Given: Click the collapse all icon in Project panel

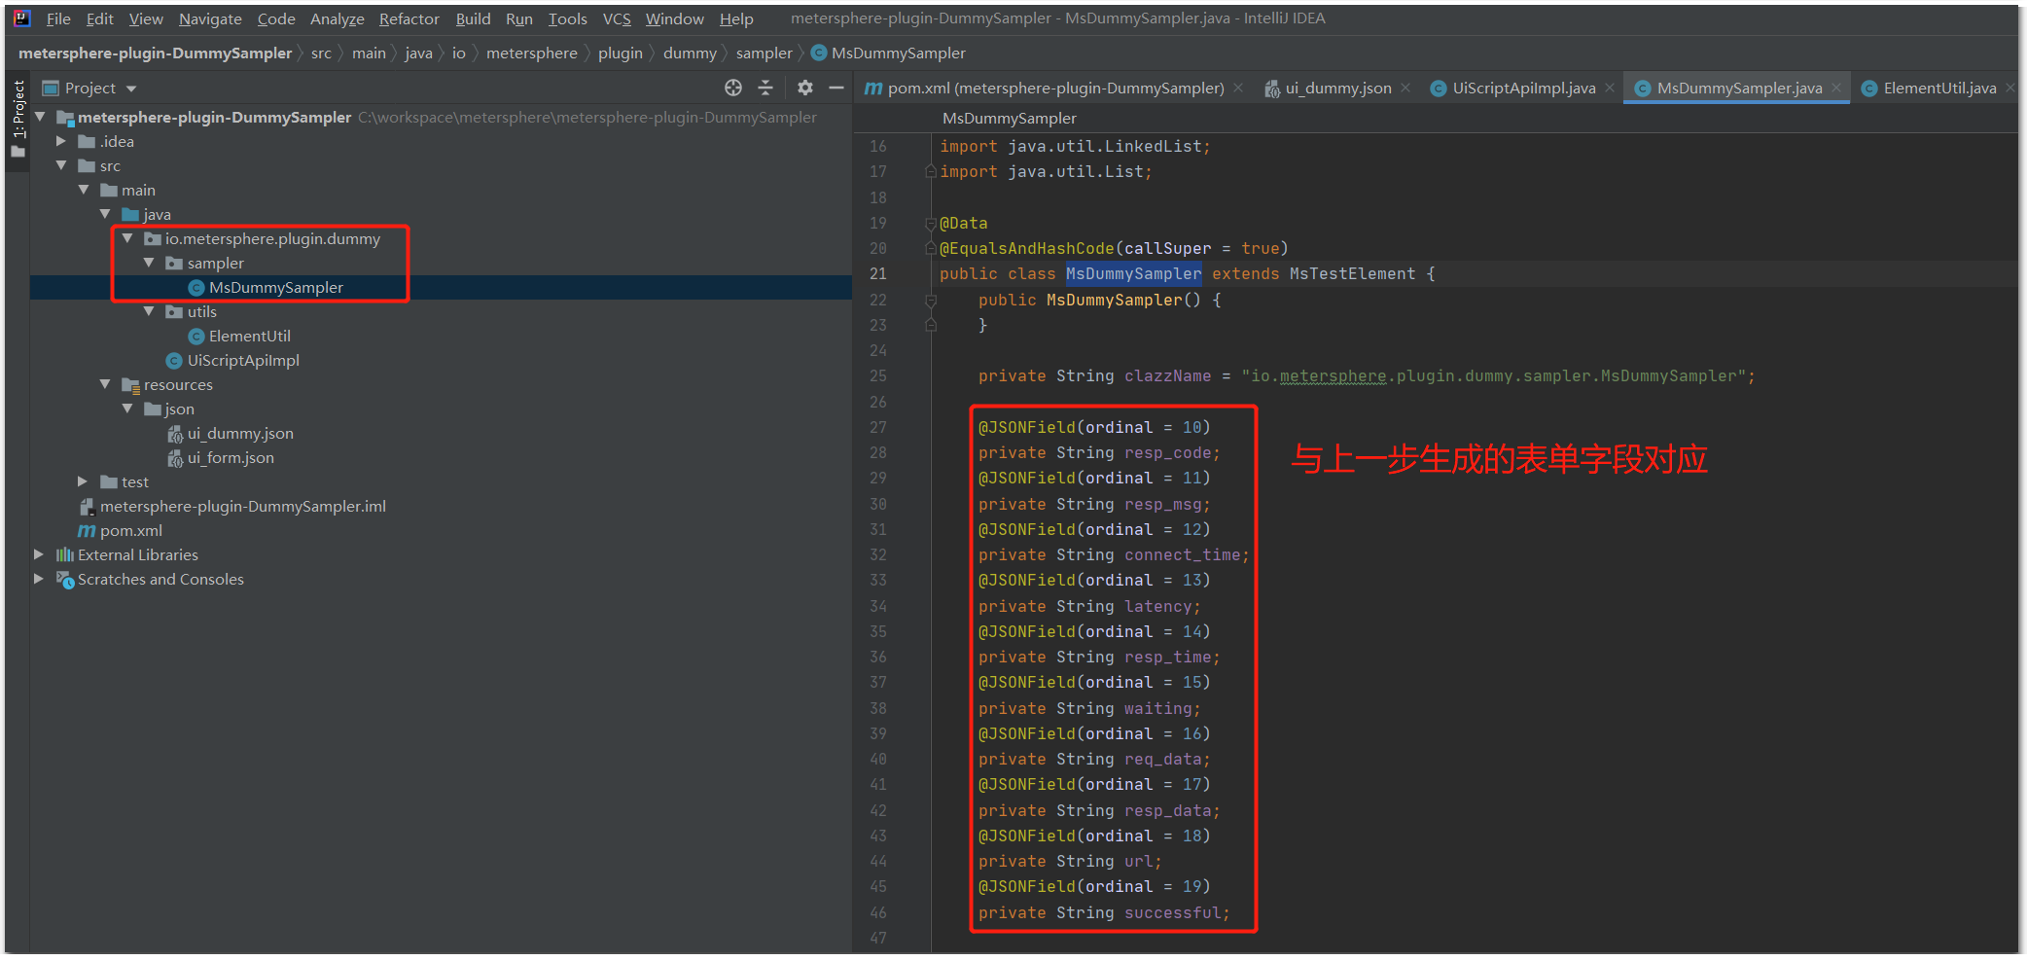Looking at the screenshot, I should tap(765, 88).
